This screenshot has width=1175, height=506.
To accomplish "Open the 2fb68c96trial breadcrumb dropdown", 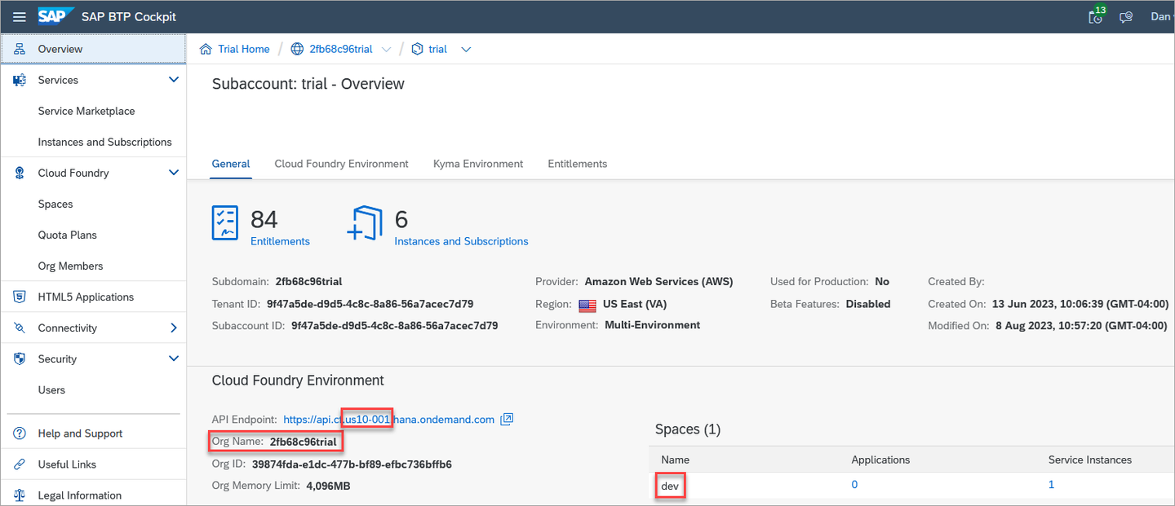I will (x=386, y=49).
